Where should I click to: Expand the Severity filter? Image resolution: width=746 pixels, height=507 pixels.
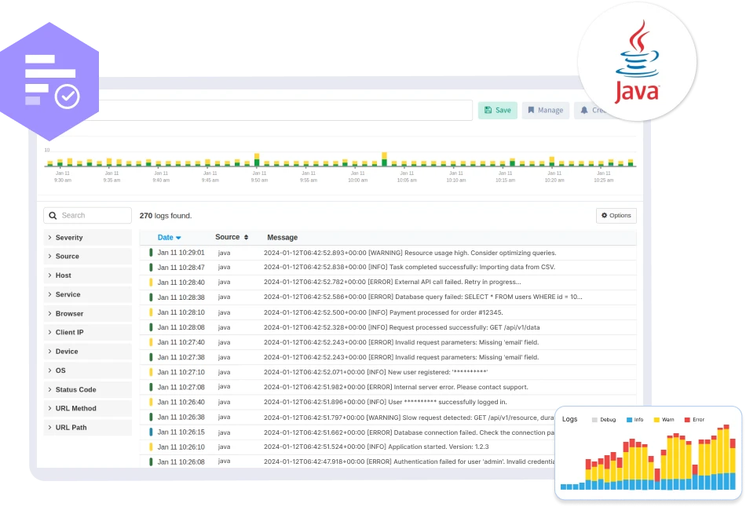[87, 237]
